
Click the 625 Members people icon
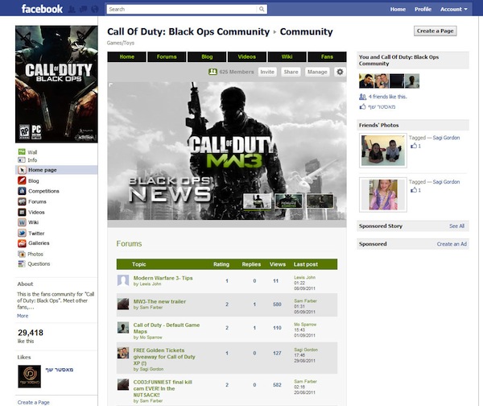[x=213, y=72]
